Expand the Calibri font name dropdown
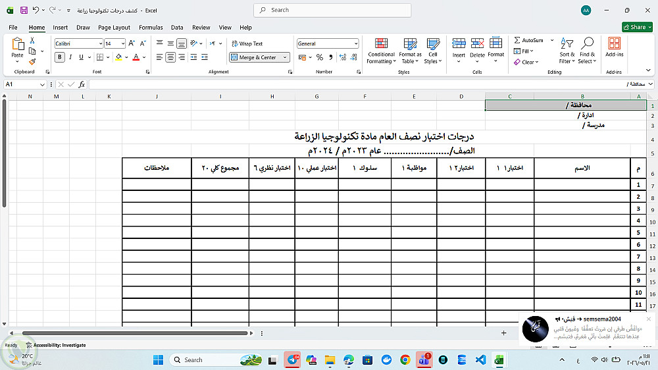 coord(100,43)
